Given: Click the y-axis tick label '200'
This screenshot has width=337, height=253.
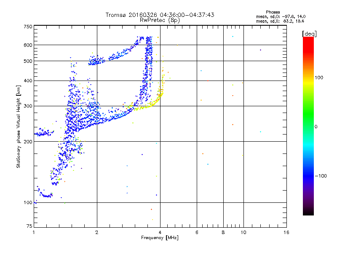Looking at the screenshot, I should tap(28, 142).
